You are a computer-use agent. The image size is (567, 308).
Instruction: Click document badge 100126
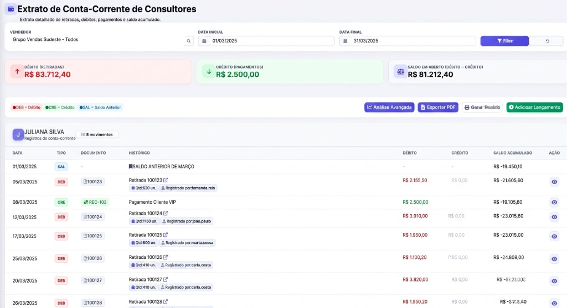click(x=92, y=258)
